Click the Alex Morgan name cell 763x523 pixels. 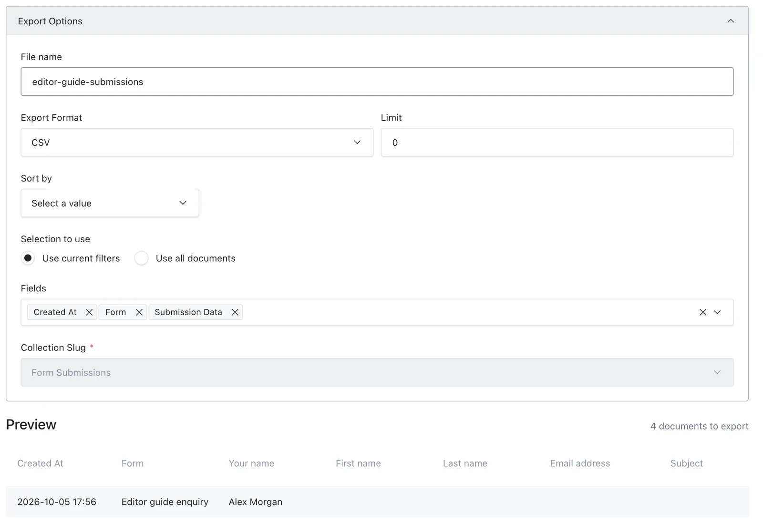[256, 502]
